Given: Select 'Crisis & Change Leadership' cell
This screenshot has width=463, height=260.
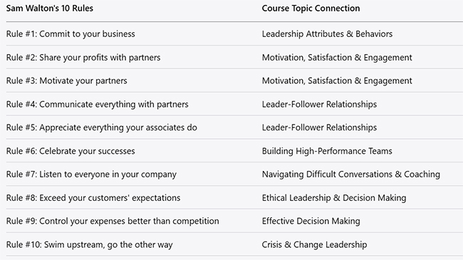Looking at the screenshot, I should pos(314,244).
